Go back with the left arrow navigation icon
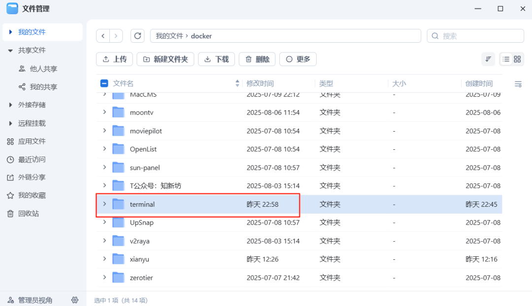 coord(103,36)
